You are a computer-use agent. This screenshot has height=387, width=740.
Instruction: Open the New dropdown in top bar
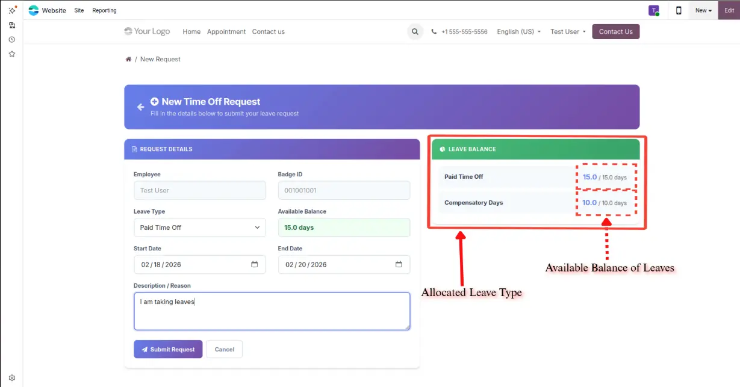point(703,10)
